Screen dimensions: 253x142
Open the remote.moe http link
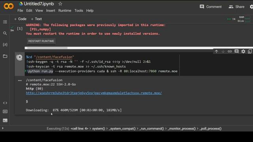click(94, 93)
